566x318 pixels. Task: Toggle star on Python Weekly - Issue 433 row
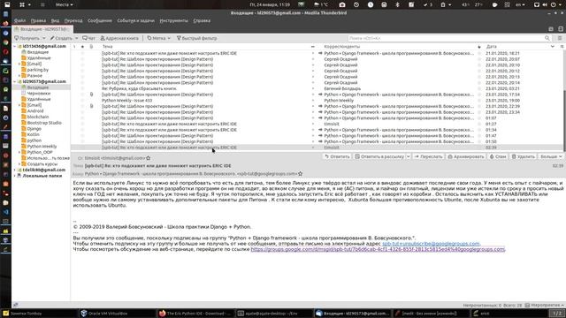[x=82, y=100]
